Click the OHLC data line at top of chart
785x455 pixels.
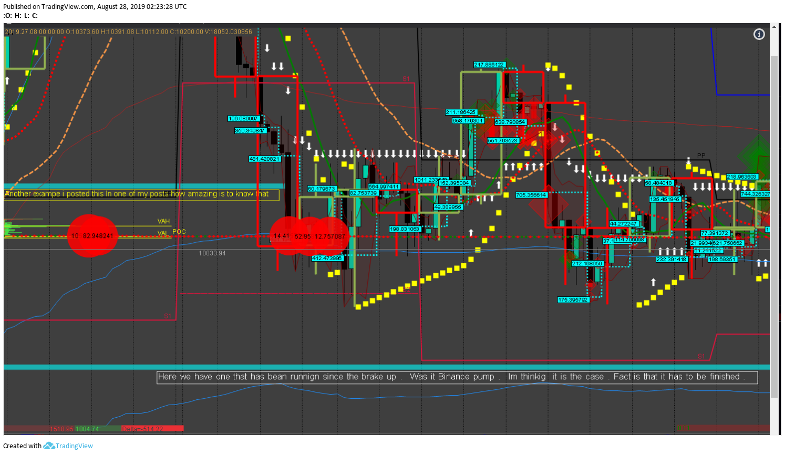[129, 32]
